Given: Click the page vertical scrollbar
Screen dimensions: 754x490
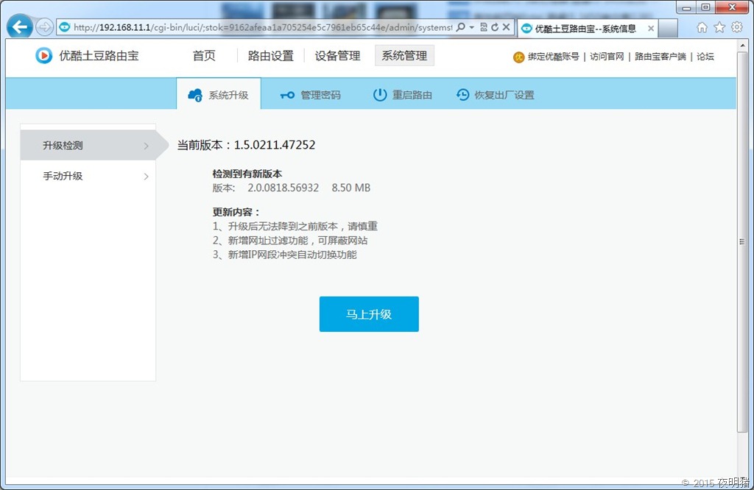Looking at the screenshot, I should [741, 243].
